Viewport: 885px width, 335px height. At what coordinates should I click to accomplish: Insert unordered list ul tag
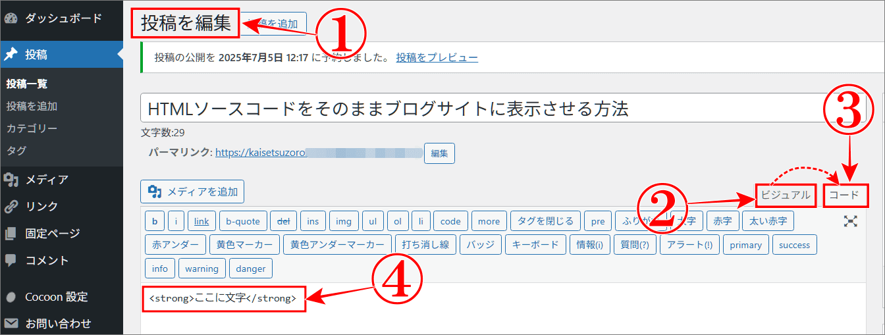(x=373, y=222)
